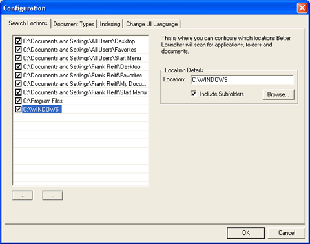This screenshot has width=310, height=244.
Task: Uncheck Frank Reiff\Start Menu location checkbox
Action: click(18, 92)
